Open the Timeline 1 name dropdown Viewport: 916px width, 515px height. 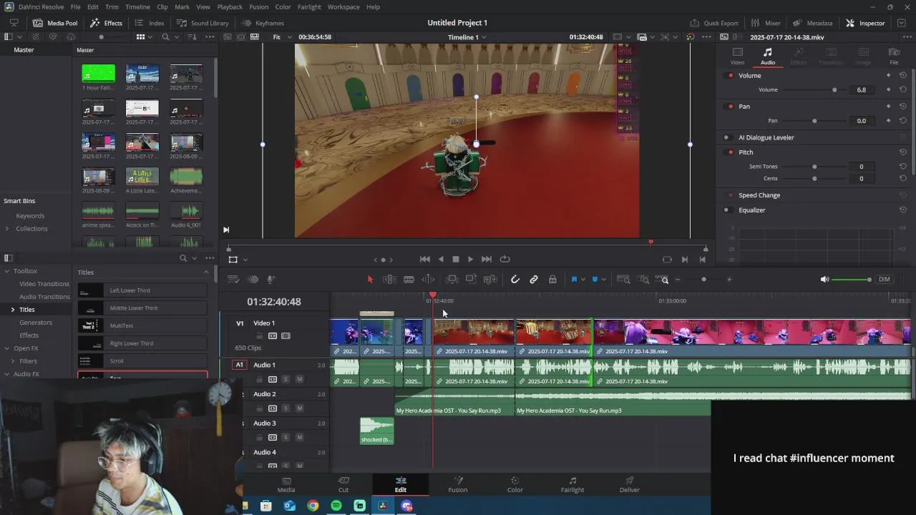[x=467, y=37]
